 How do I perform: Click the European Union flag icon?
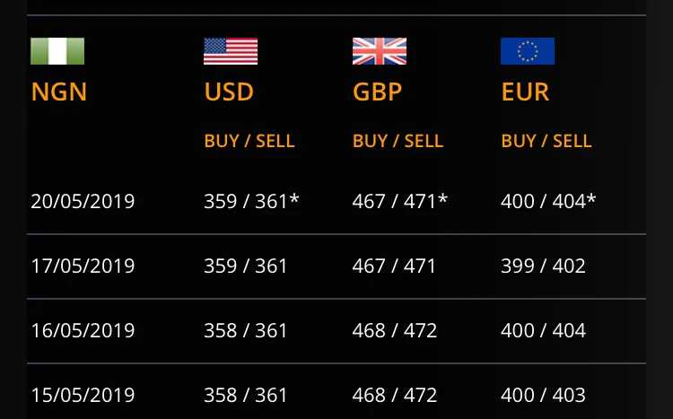click(x=528, y=51)
